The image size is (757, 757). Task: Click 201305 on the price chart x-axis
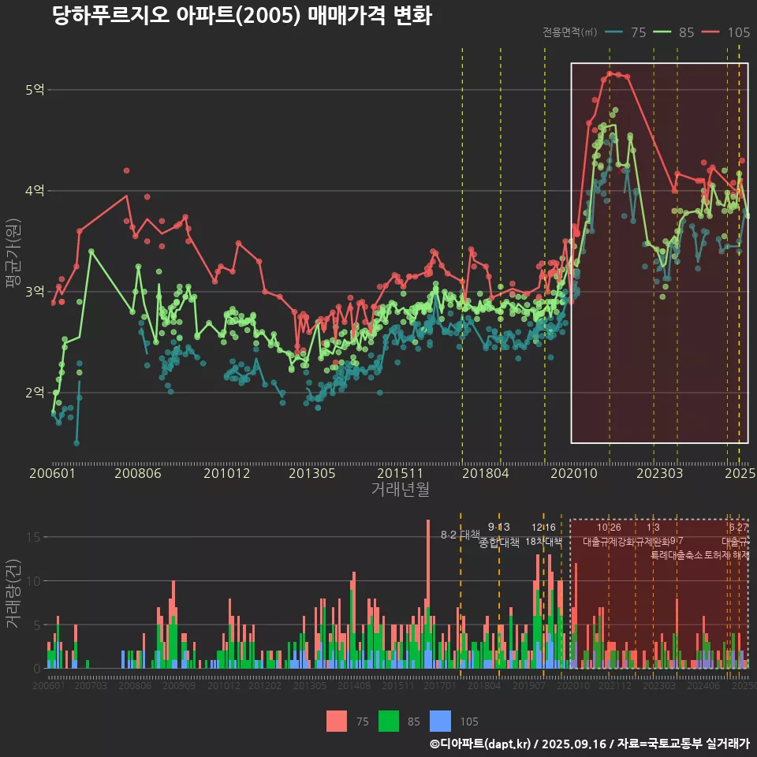coord(312,473)
